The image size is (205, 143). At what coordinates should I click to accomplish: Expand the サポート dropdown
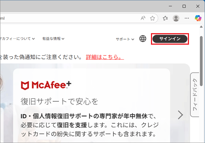tap(125, 39)
